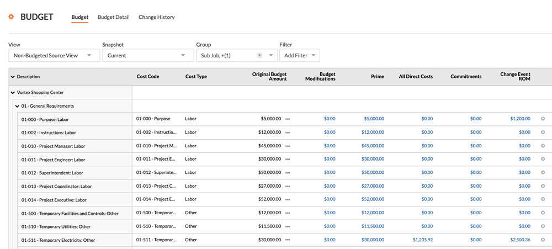
Task: Click the circle icon at end of 01-002 Instructions row
Action: click(x=543, y=132)
